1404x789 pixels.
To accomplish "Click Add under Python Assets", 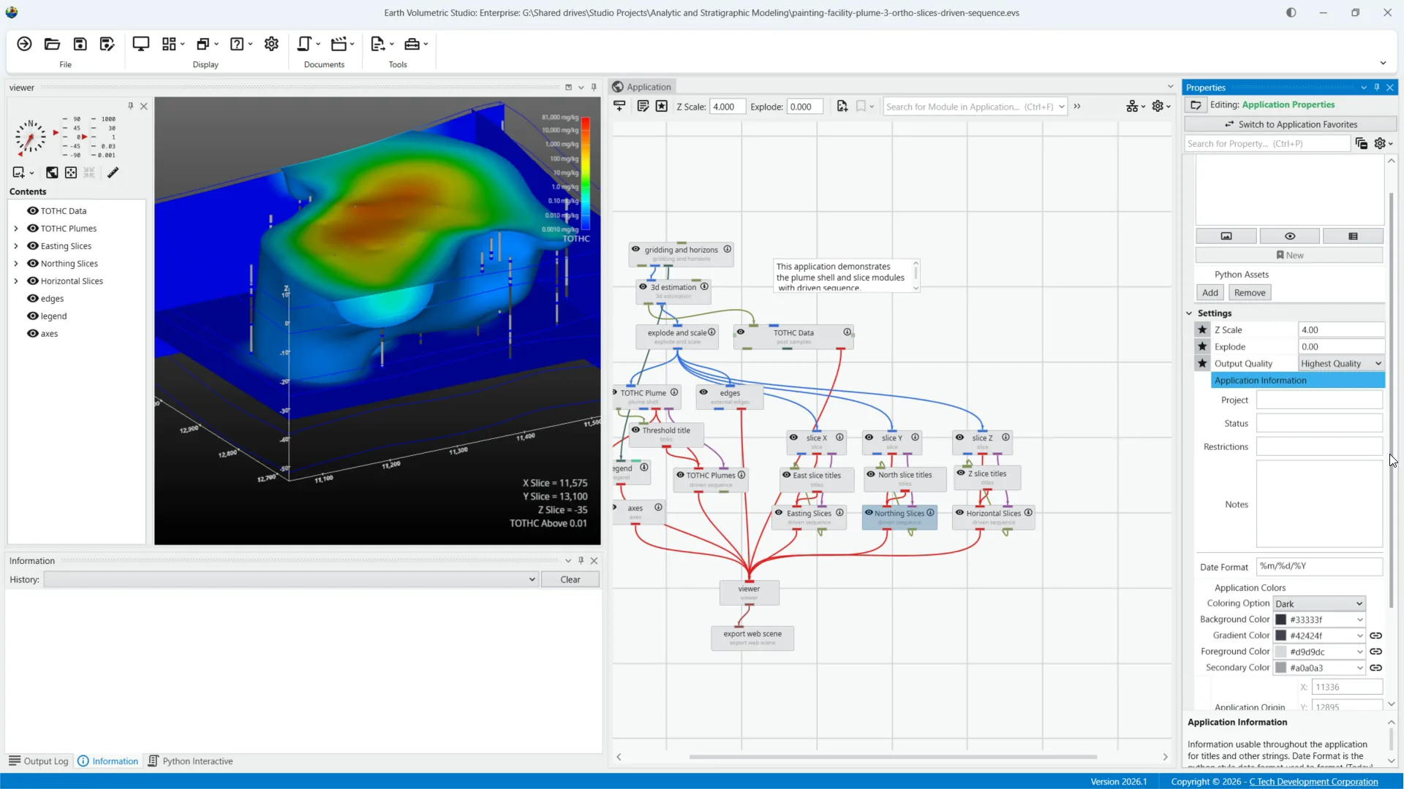I will (1210, 292).
